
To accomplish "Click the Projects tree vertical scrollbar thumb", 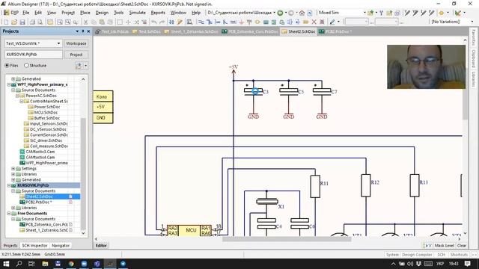I will (x=83, y=174).
